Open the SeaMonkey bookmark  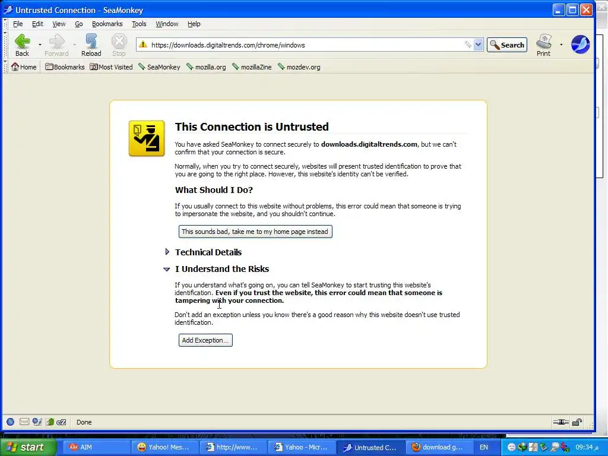(x=159, y=67)
